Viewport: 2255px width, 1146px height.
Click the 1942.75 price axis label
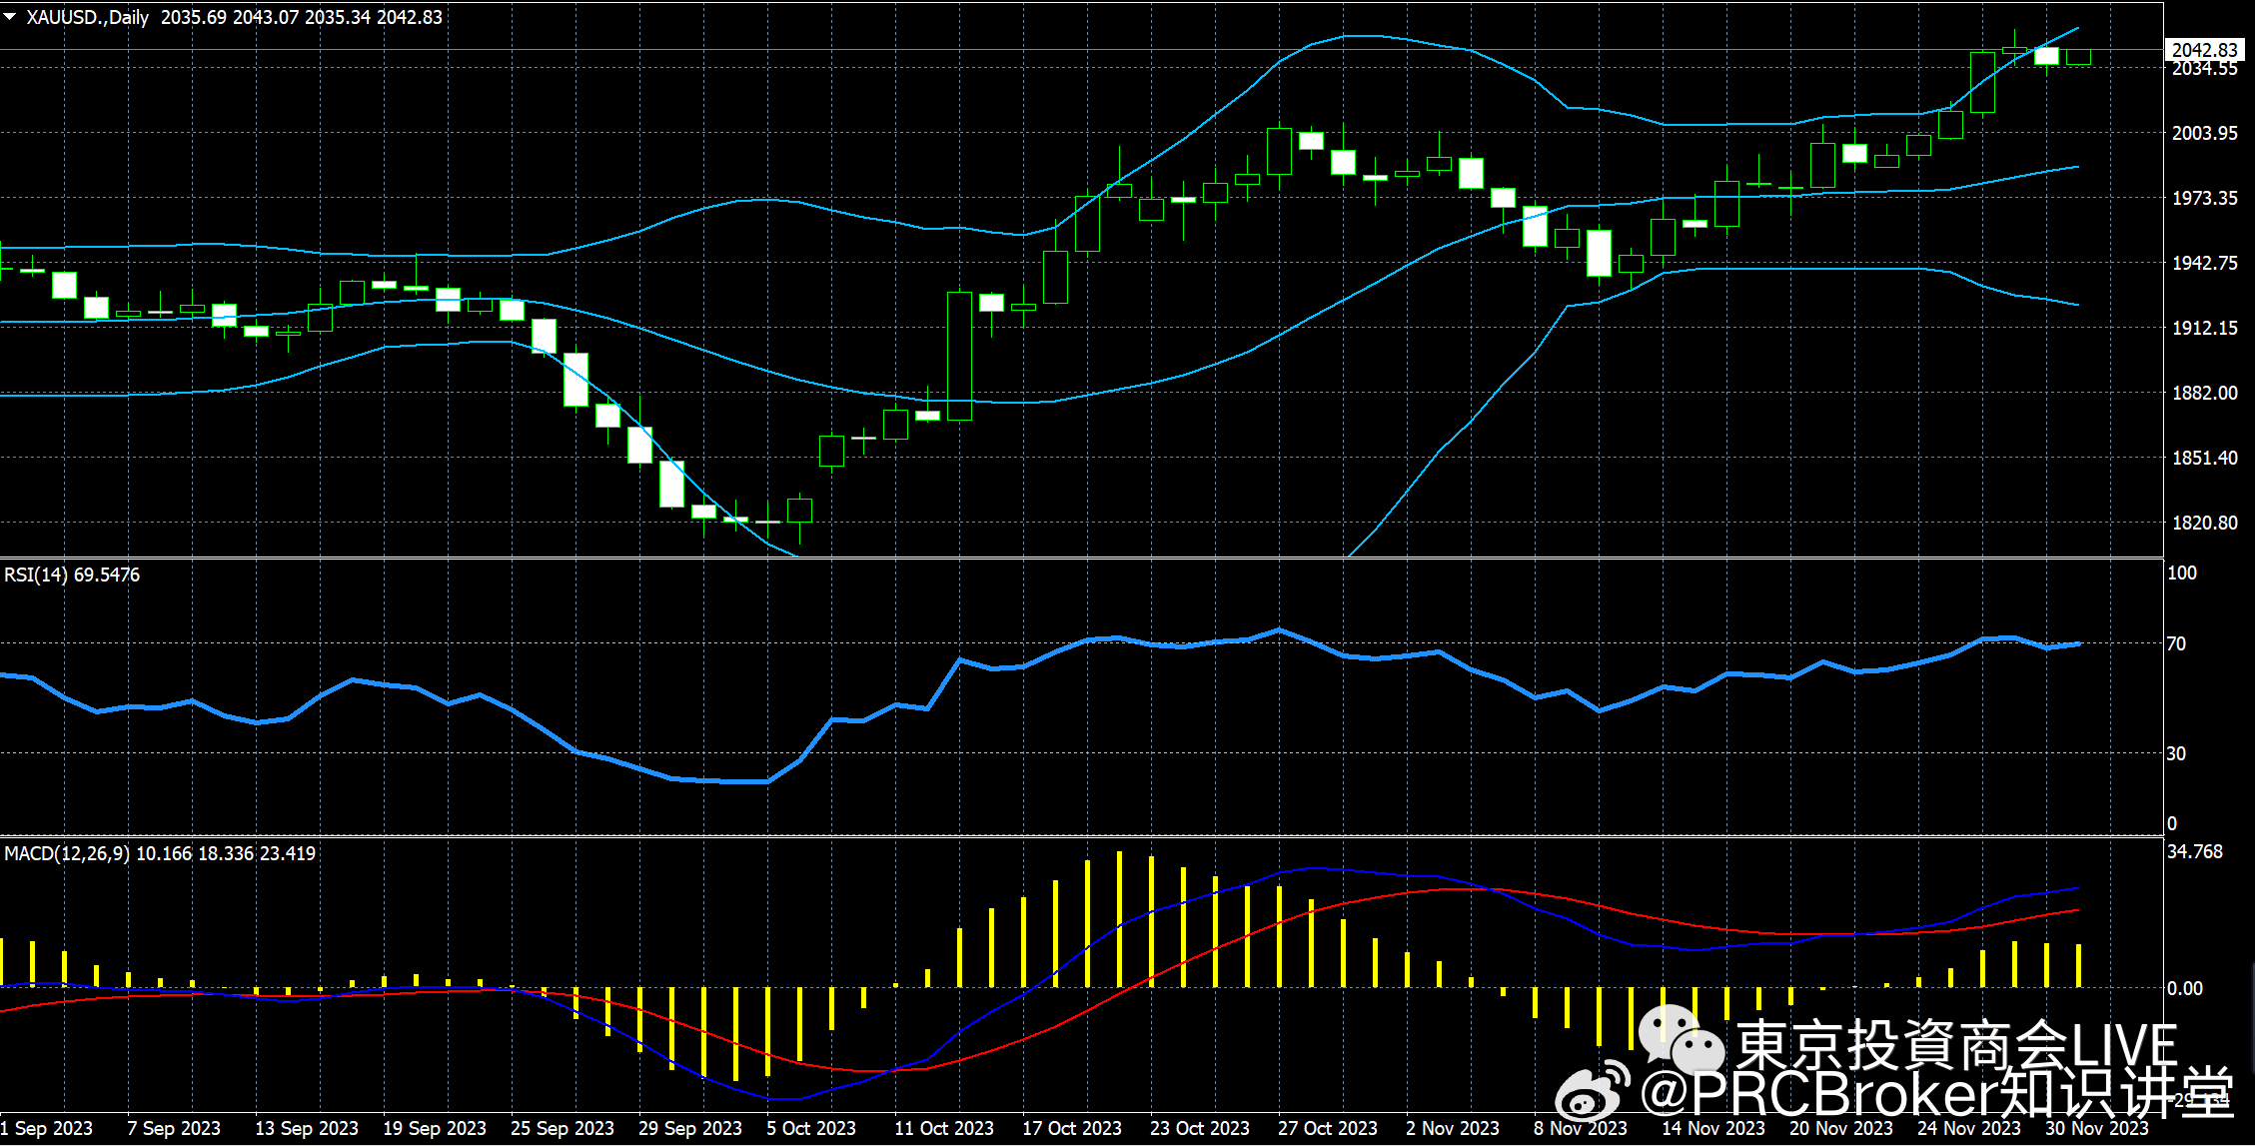2204,263
